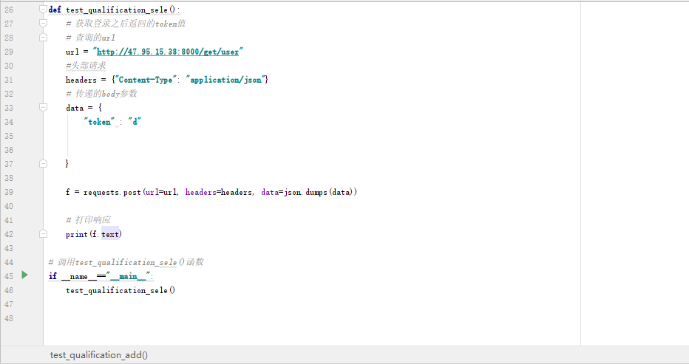Click the highlighted text attribute in print
Image resolution: width=689 pixels, height=364 pixels.
109,234
